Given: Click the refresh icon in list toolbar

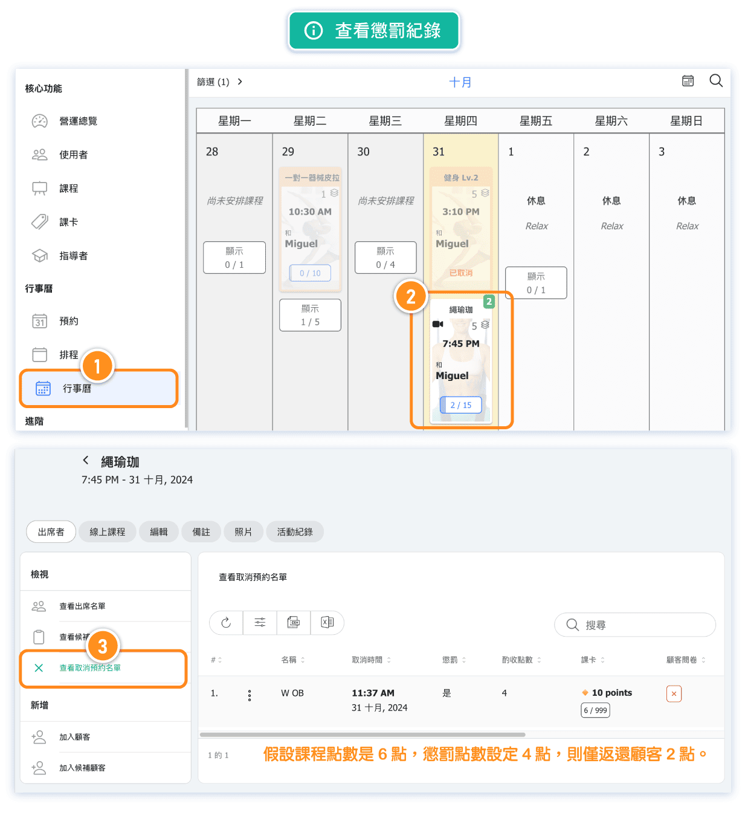Looking at the screenshot, I should pyautogui.click(x=226, y=623).
